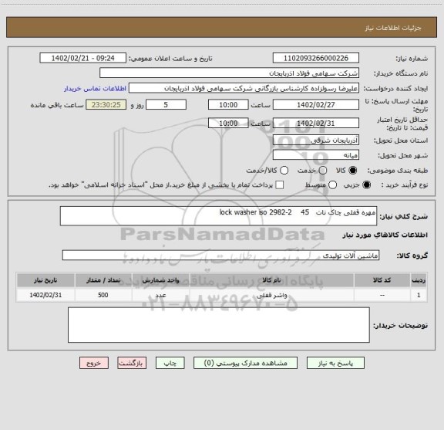This screenshot has height=430, width=444.
Task: Click the unit cell عدد
Action: coord(160,295)
